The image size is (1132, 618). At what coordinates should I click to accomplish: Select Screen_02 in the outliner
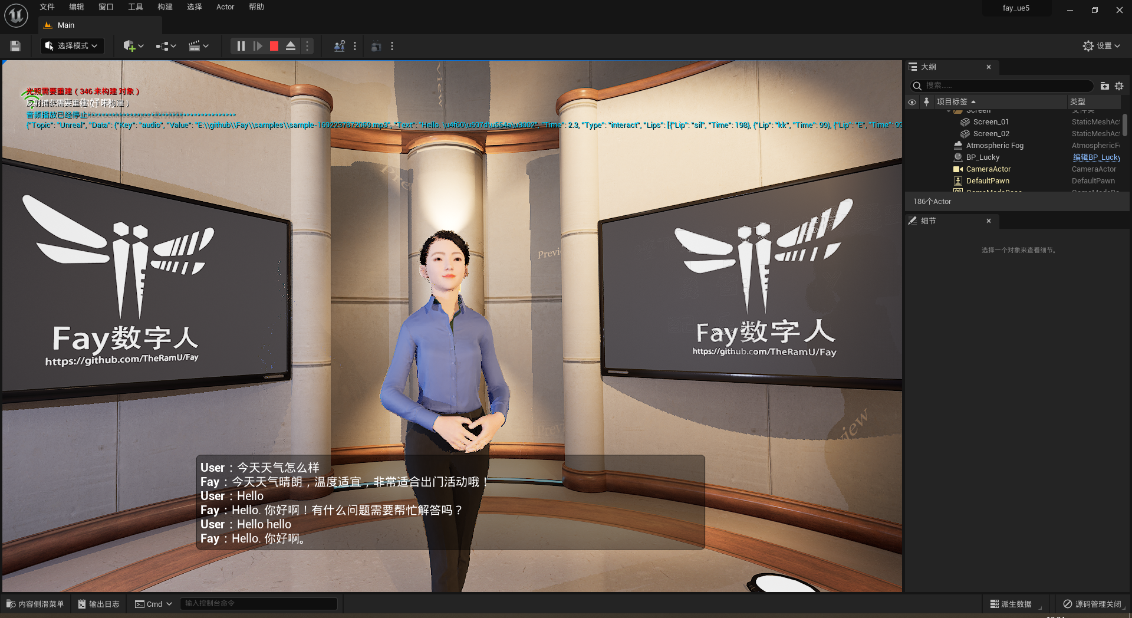[x=991, y=134]
